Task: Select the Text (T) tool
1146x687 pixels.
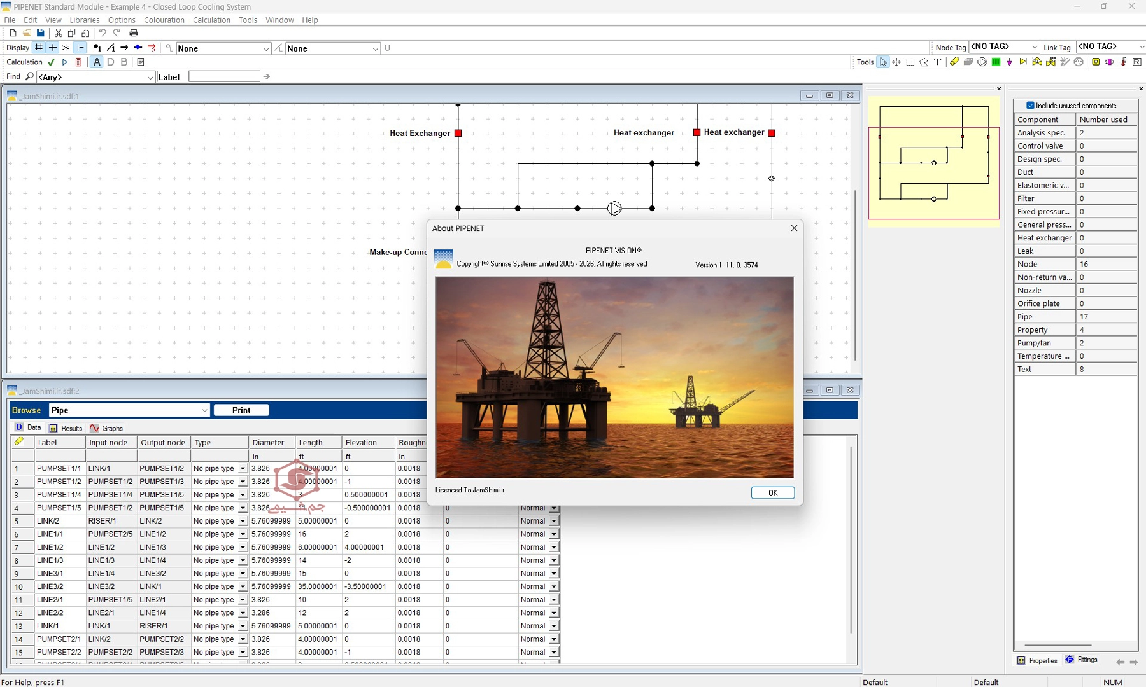Action: [x=938, y=62]
